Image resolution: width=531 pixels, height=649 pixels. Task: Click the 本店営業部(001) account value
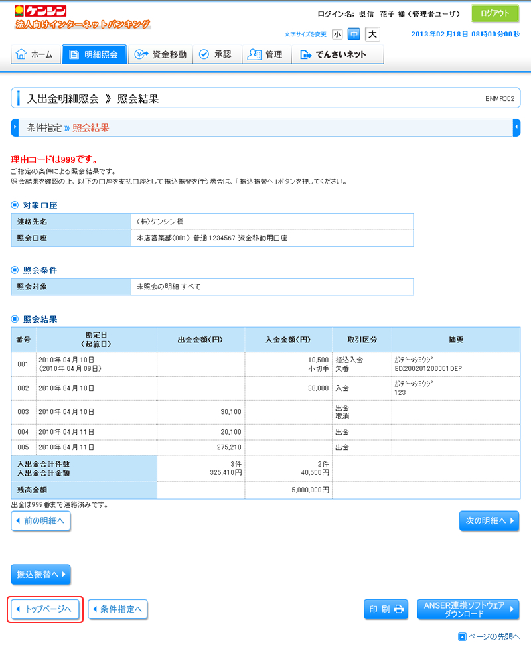212,238
